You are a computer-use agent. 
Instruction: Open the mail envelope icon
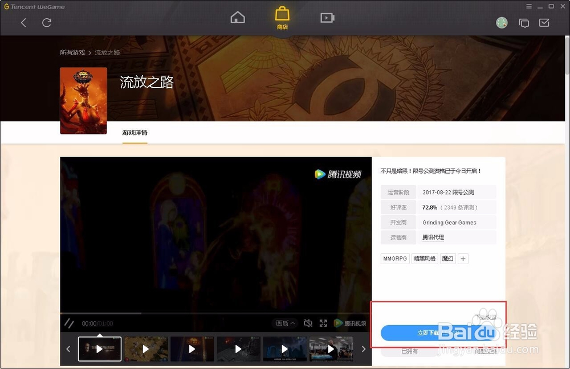[x=544, y=23]
